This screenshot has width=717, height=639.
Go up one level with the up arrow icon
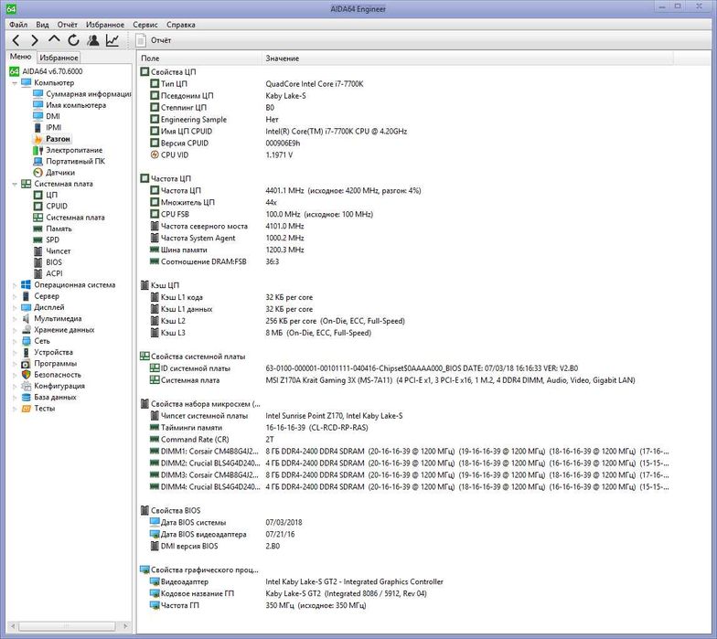point(54,40)
